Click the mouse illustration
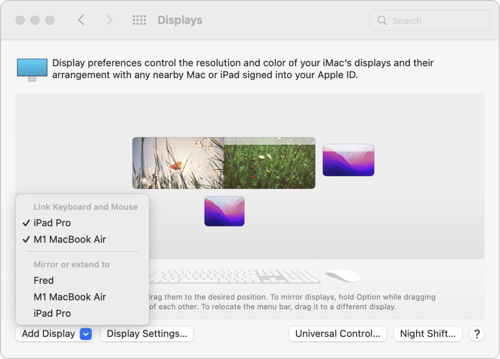The height and width of the screenshot is (359, 500). pos(342,276)
